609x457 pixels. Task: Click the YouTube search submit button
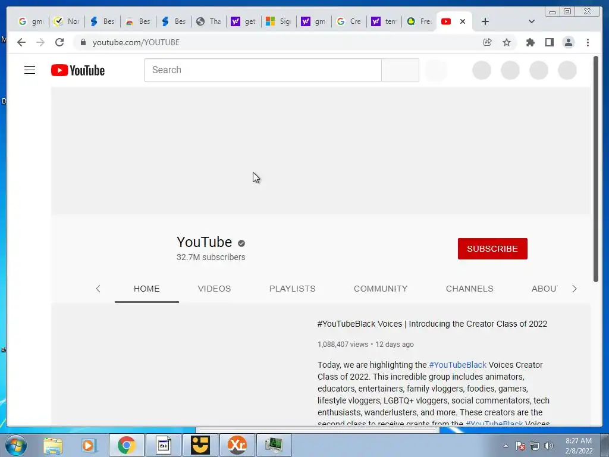(x=400, y=70)
